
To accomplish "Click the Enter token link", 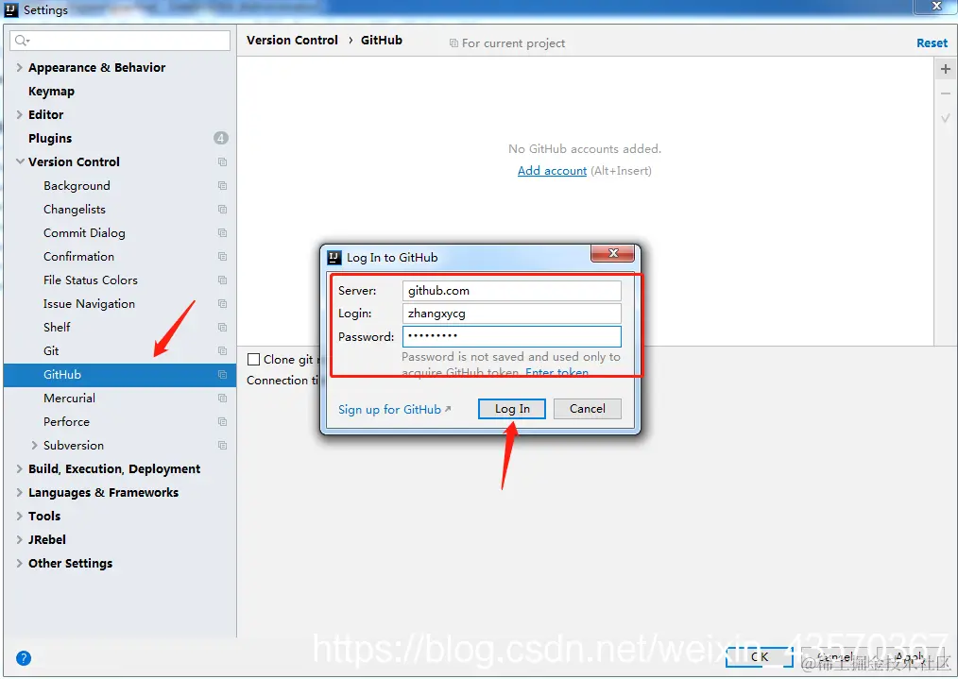I will click(x=557, y=372).
